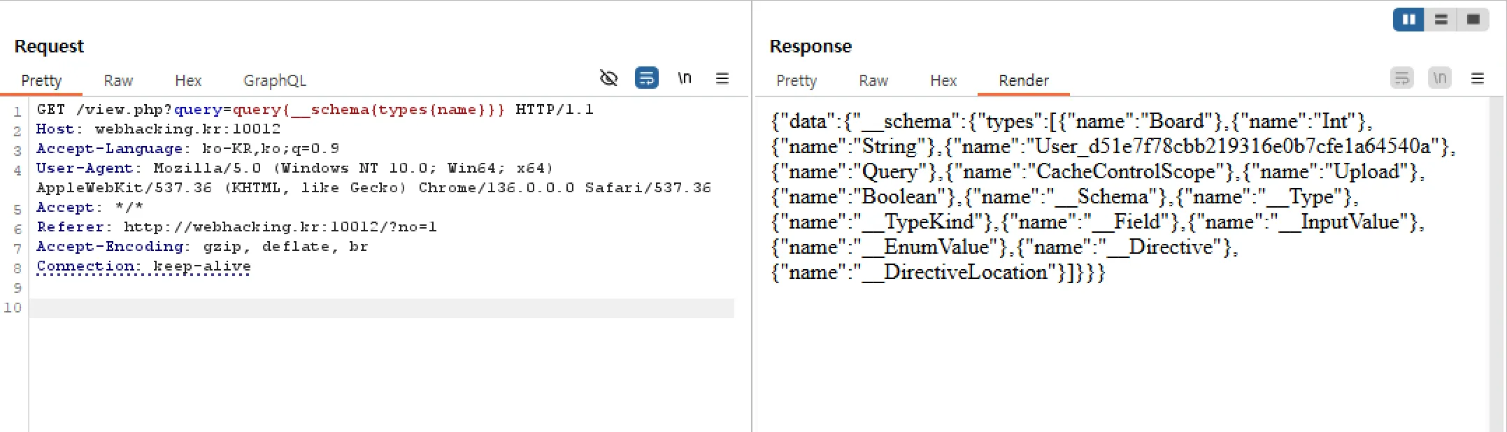Toggle disabled \n icon in Response panel
This screenshot has height=432, width=1507.
pyautogui.click(x=1440, y=78)
